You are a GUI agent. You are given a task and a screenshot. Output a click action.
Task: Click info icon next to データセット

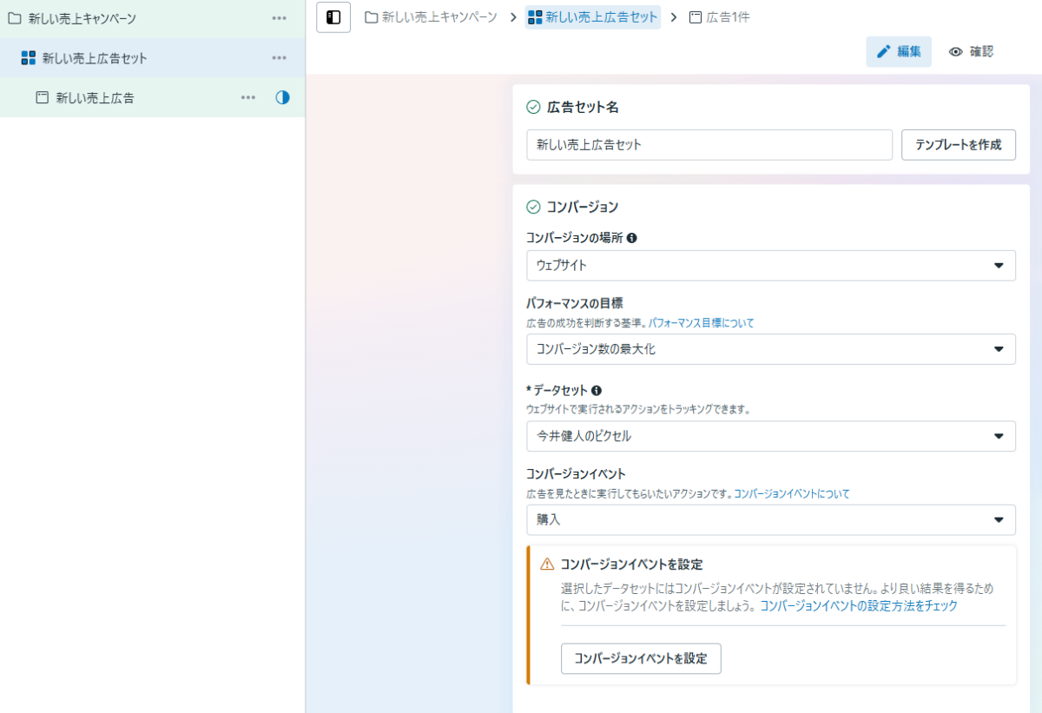pos(597,391)
